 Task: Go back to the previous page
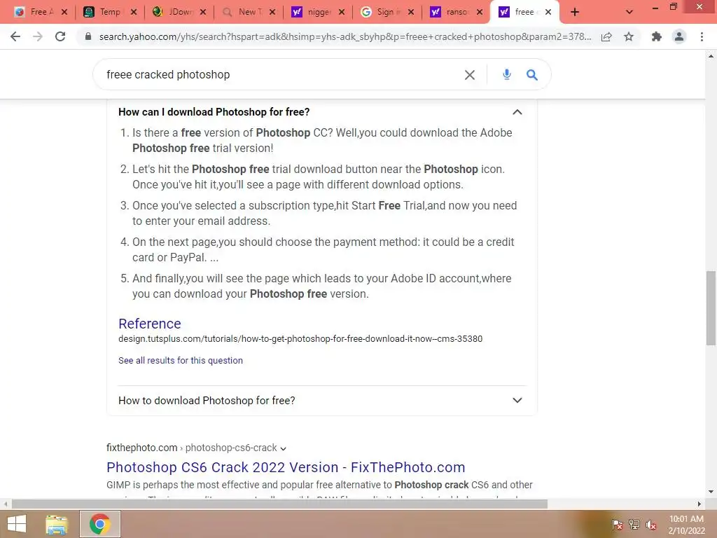coord(15,36)
